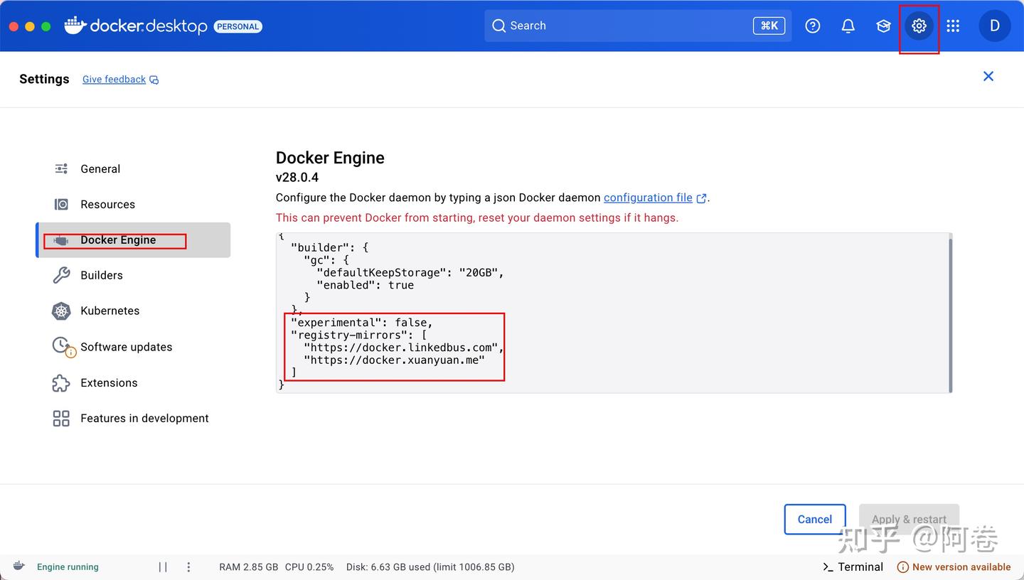This screenshot has width=1024, height=580.
Task: Click the Apply & restart button
Action: point(910,520)
